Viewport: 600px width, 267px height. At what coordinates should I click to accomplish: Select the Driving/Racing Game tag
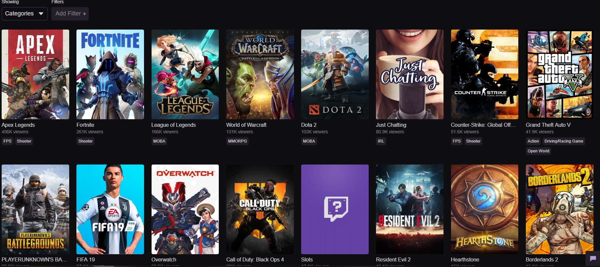tap(563, 141)
